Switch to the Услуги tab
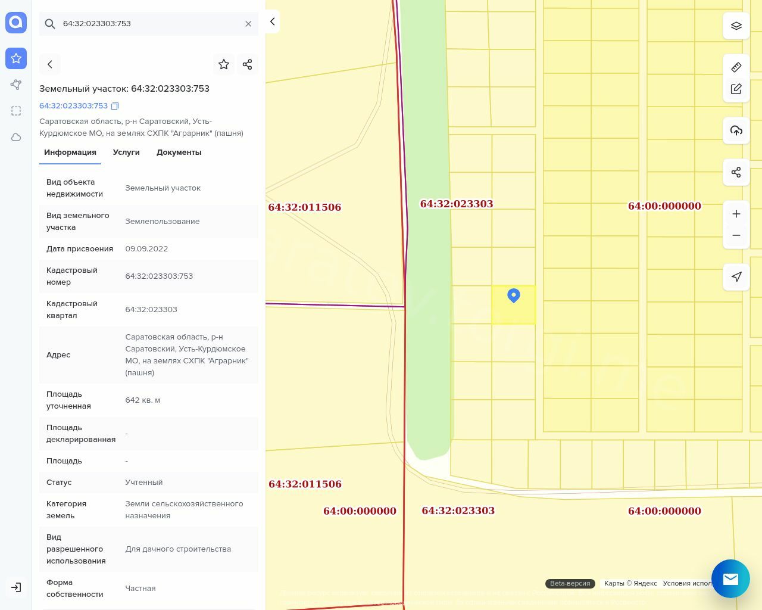Screen dimensions: 762x610 pos(126,152)
